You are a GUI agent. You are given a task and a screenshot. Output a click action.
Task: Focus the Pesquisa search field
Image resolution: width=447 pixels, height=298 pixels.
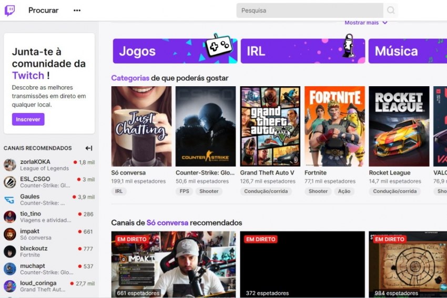tap(310, 11)
